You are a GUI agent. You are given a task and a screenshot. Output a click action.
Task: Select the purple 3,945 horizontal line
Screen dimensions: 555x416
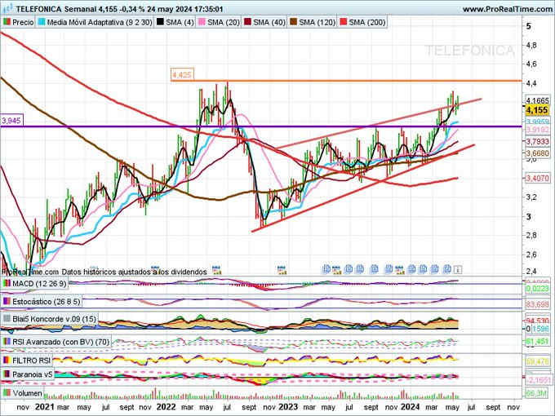click(261, 126)
